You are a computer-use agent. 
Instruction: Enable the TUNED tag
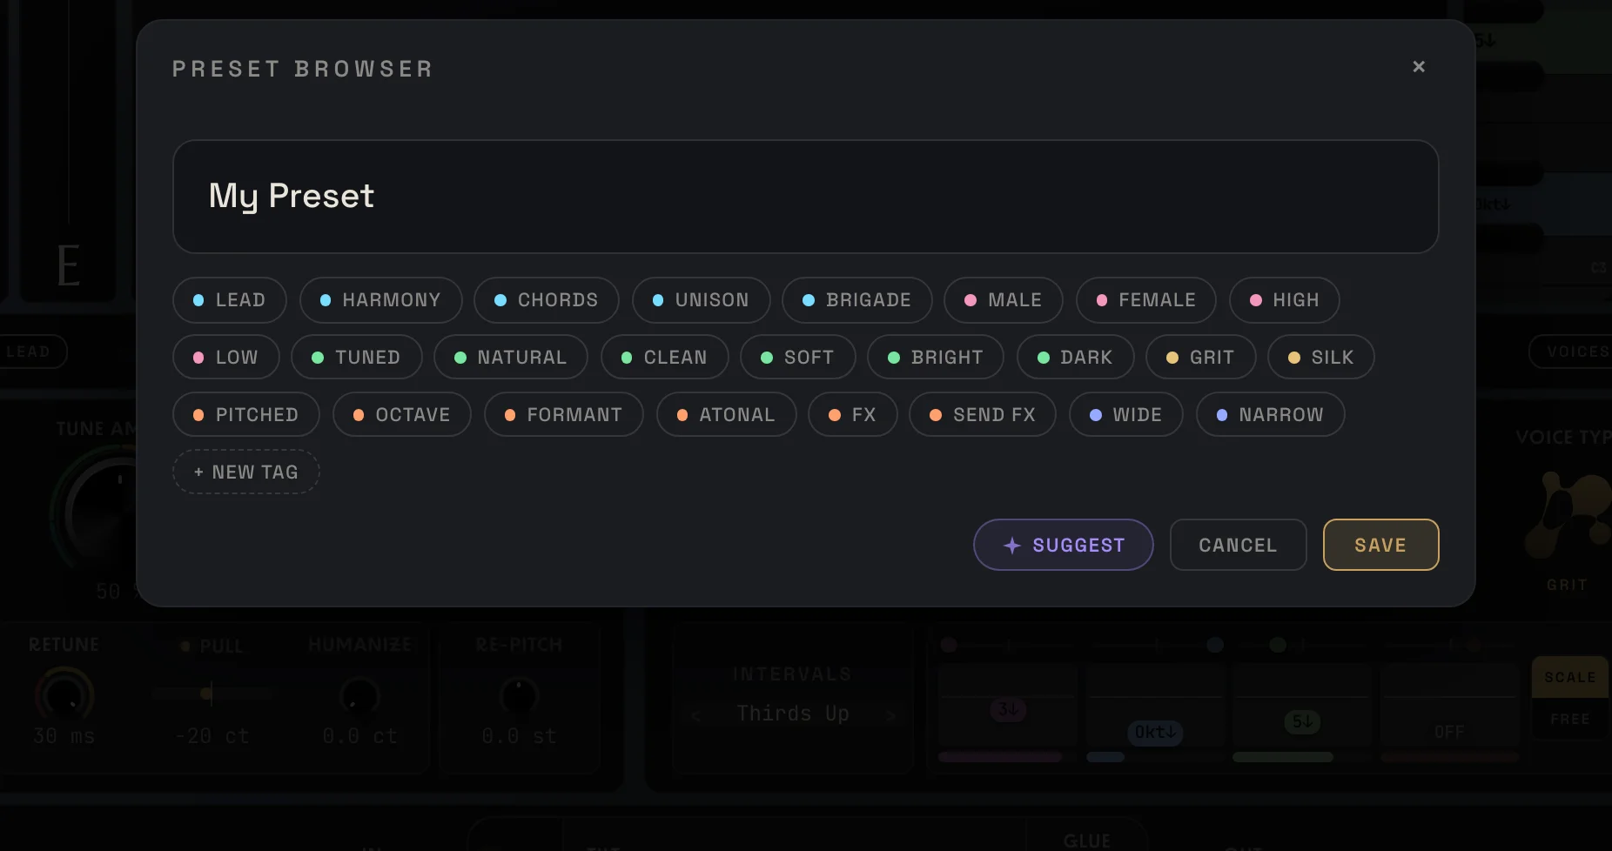(357, 358)
